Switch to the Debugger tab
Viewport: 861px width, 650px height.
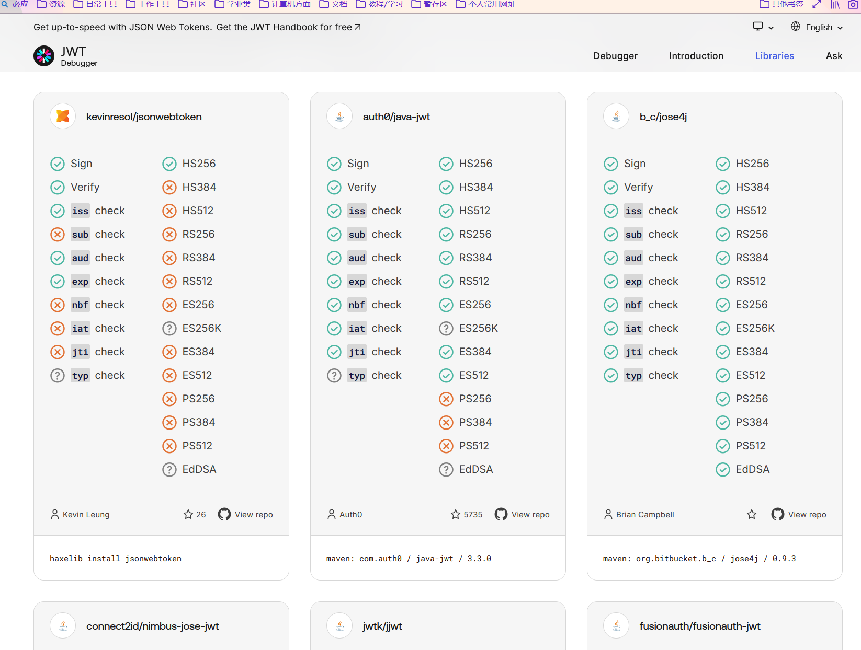[615, 56]
